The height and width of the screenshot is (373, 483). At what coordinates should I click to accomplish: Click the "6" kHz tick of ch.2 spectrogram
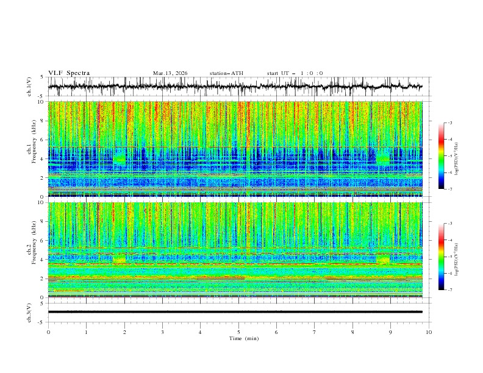43,241
